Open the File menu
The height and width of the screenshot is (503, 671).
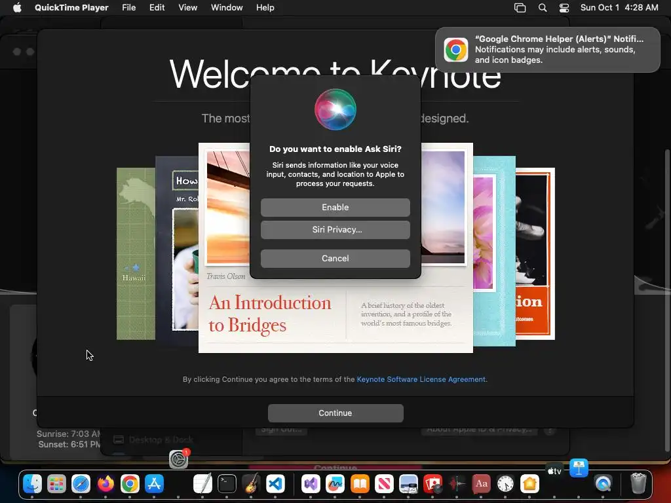(x=129, y=8)
